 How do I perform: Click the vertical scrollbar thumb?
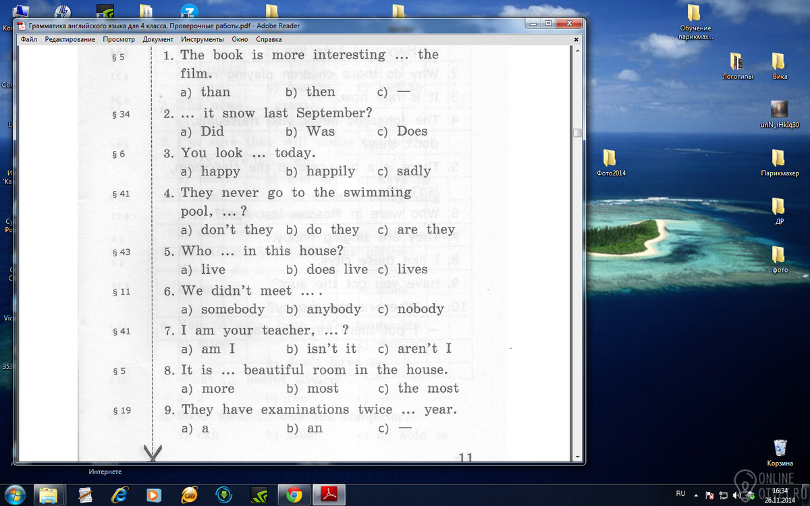577,133
